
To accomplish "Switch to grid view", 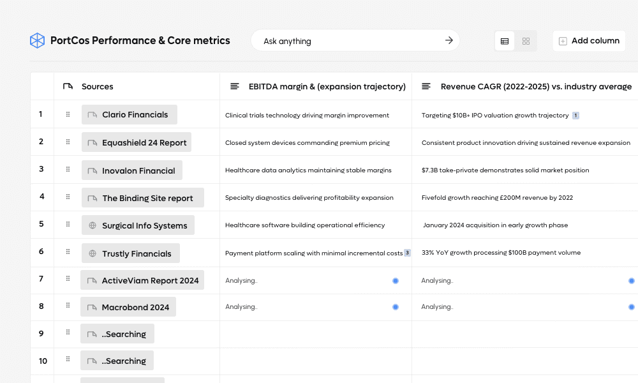I will click(526, 41).
